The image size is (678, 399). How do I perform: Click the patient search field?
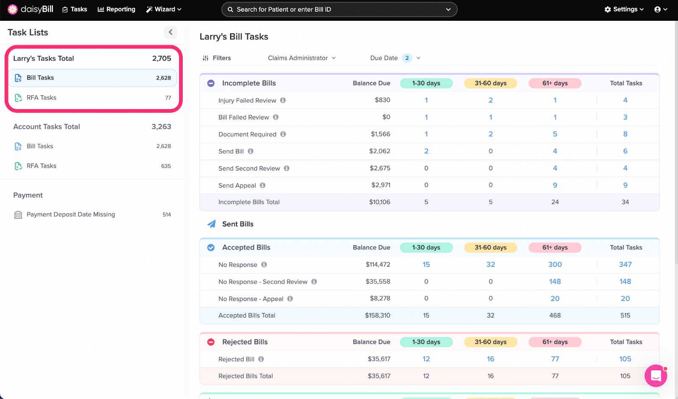[339, 9]
